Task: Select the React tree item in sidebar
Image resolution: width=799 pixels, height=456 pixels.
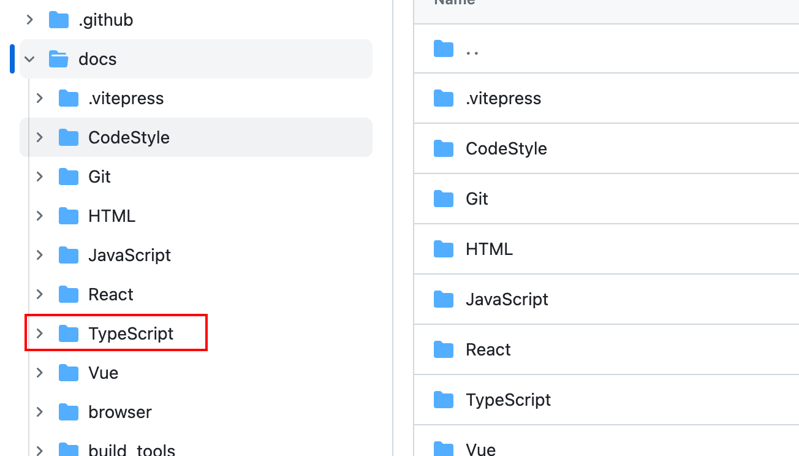Action: click(x=111, y=295)
